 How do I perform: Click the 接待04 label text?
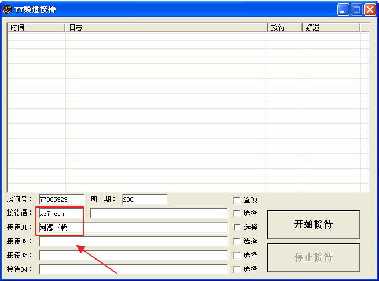click(19, 269)
